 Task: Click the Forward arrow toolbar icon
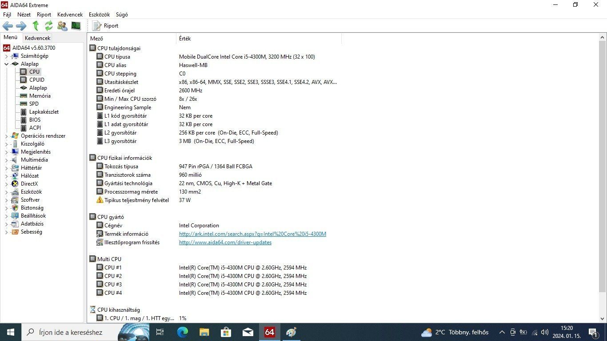pyautogui.click(x=21, y=26)
